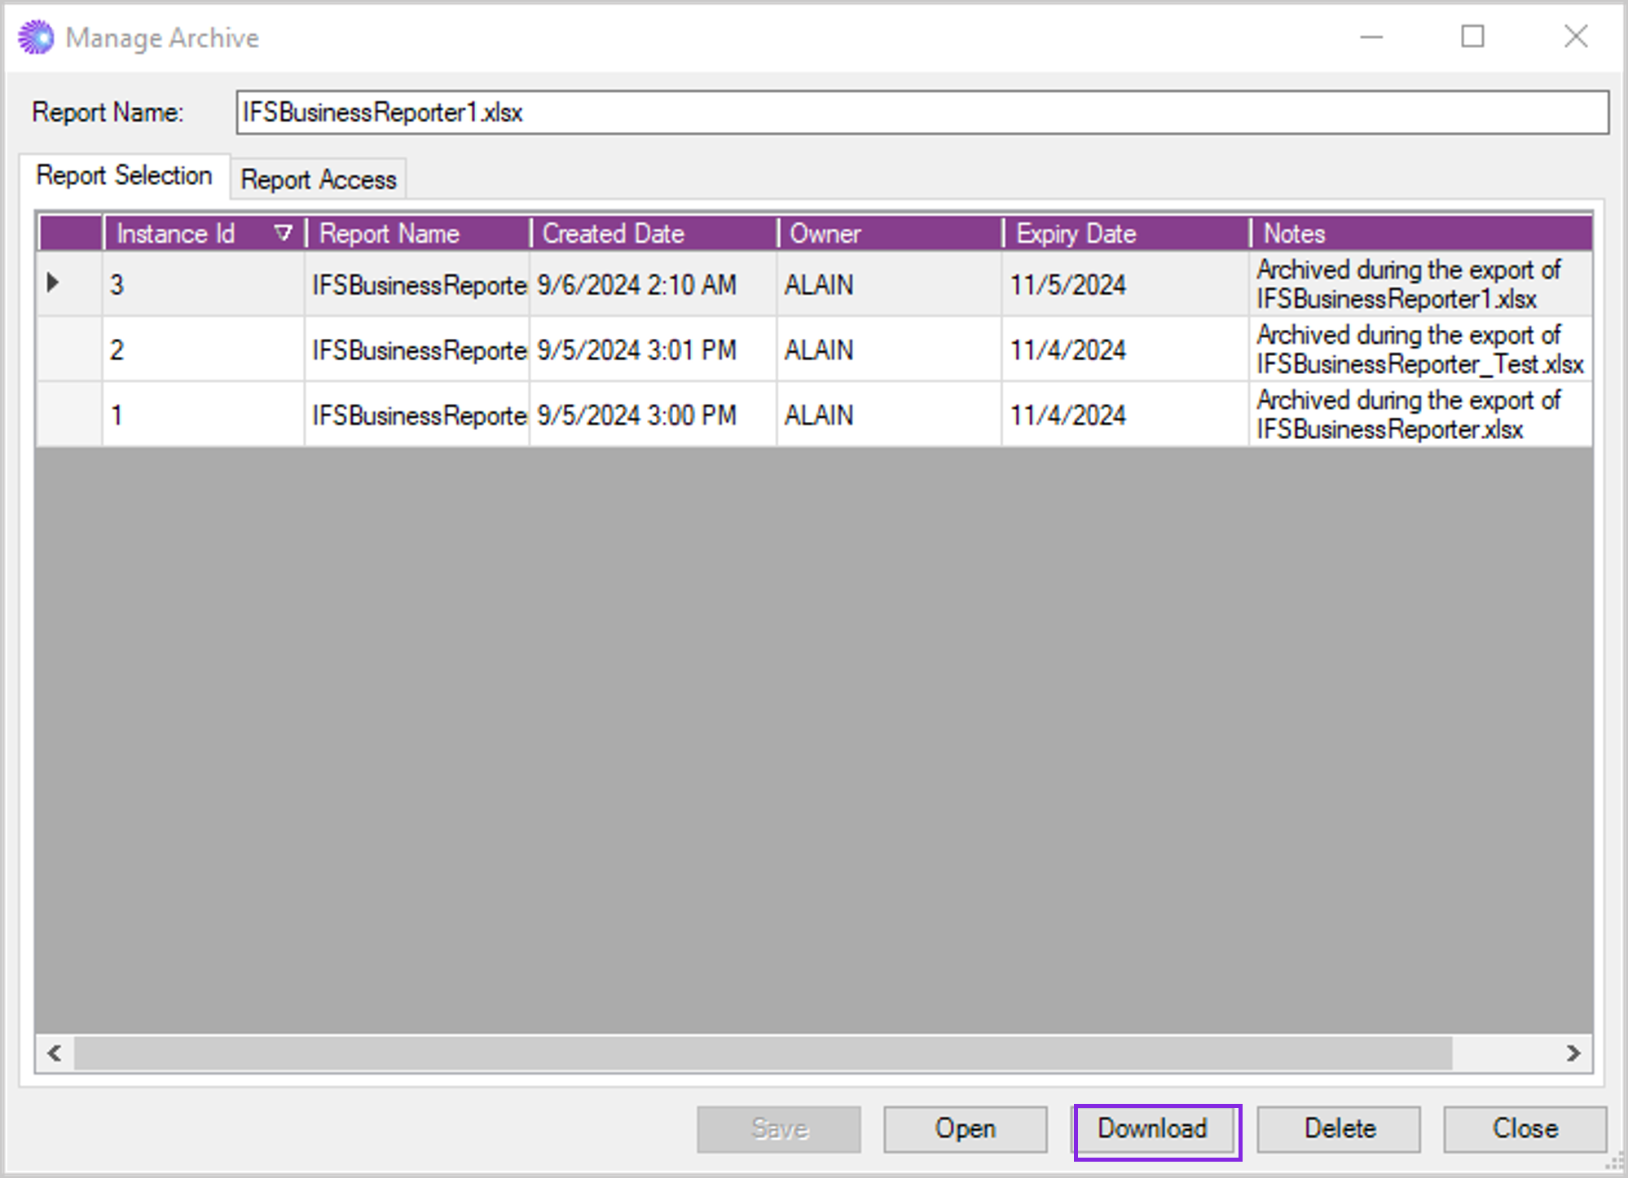Click the maximize icon on the title bar

pos(1472,37)
